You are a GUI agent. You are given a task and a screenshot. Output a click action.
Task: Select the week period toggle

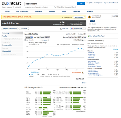click(x=42, y=37)
